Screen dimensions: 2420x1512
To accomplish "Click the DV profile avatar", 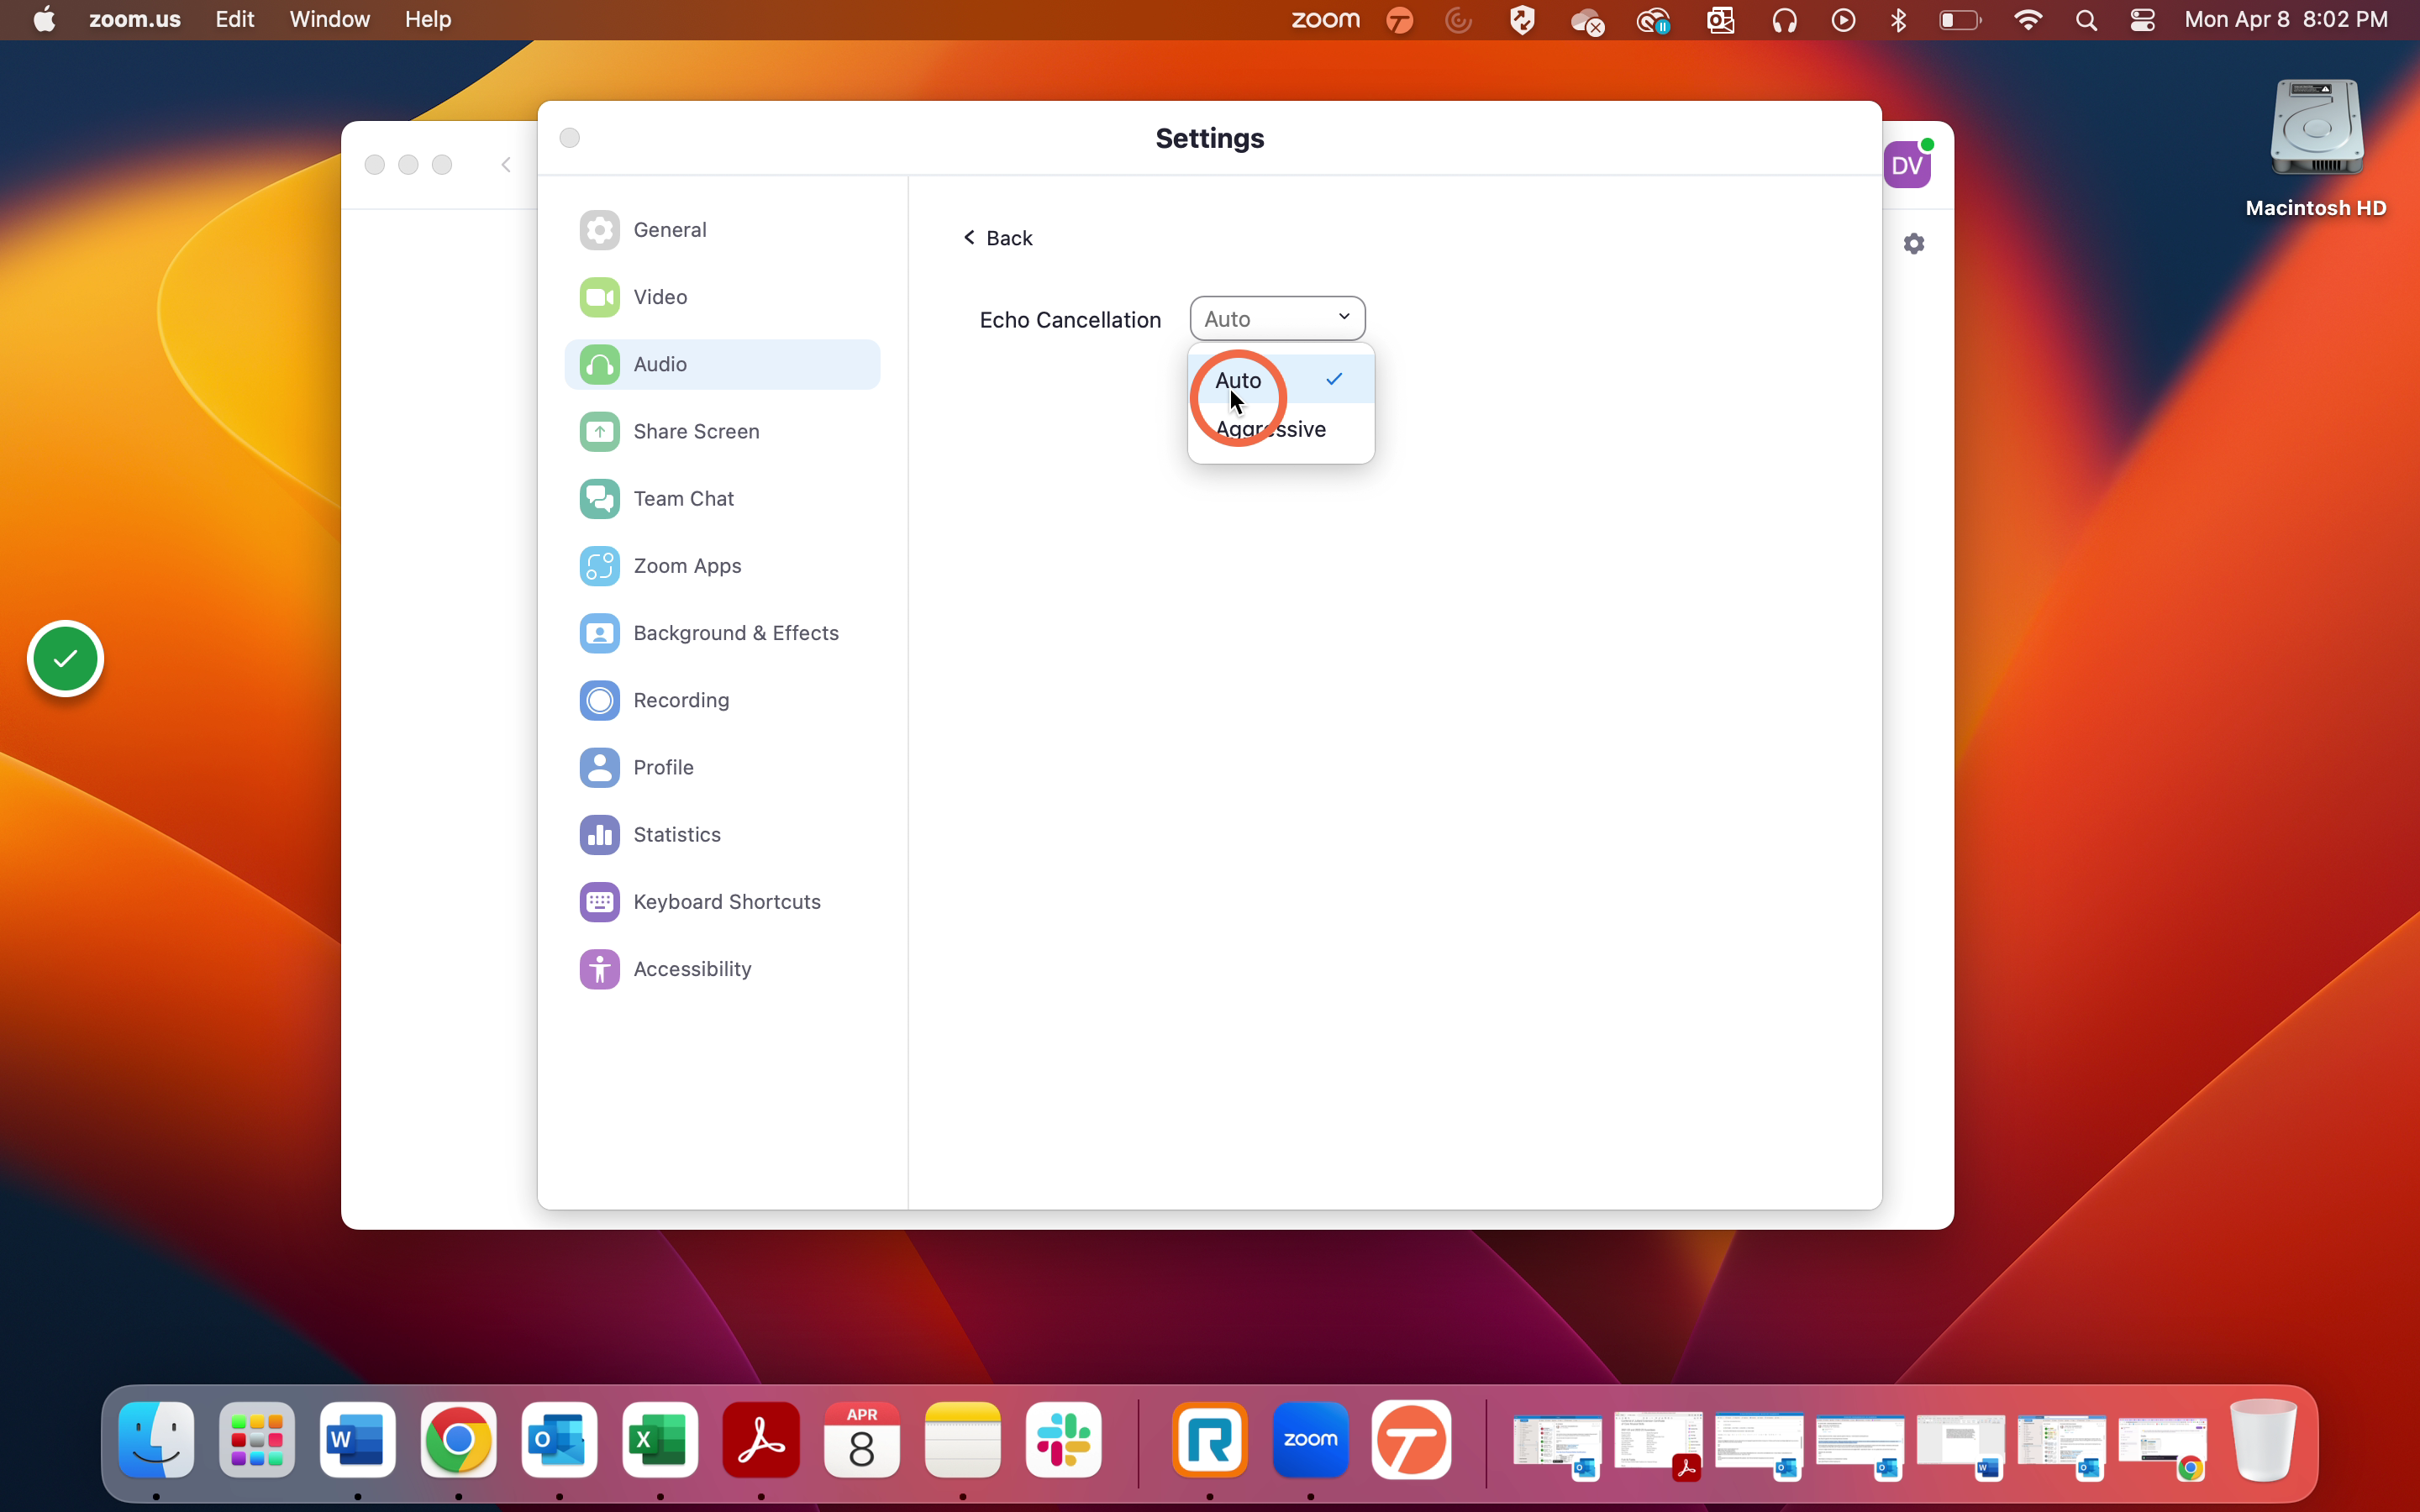I will (1907, 165).
